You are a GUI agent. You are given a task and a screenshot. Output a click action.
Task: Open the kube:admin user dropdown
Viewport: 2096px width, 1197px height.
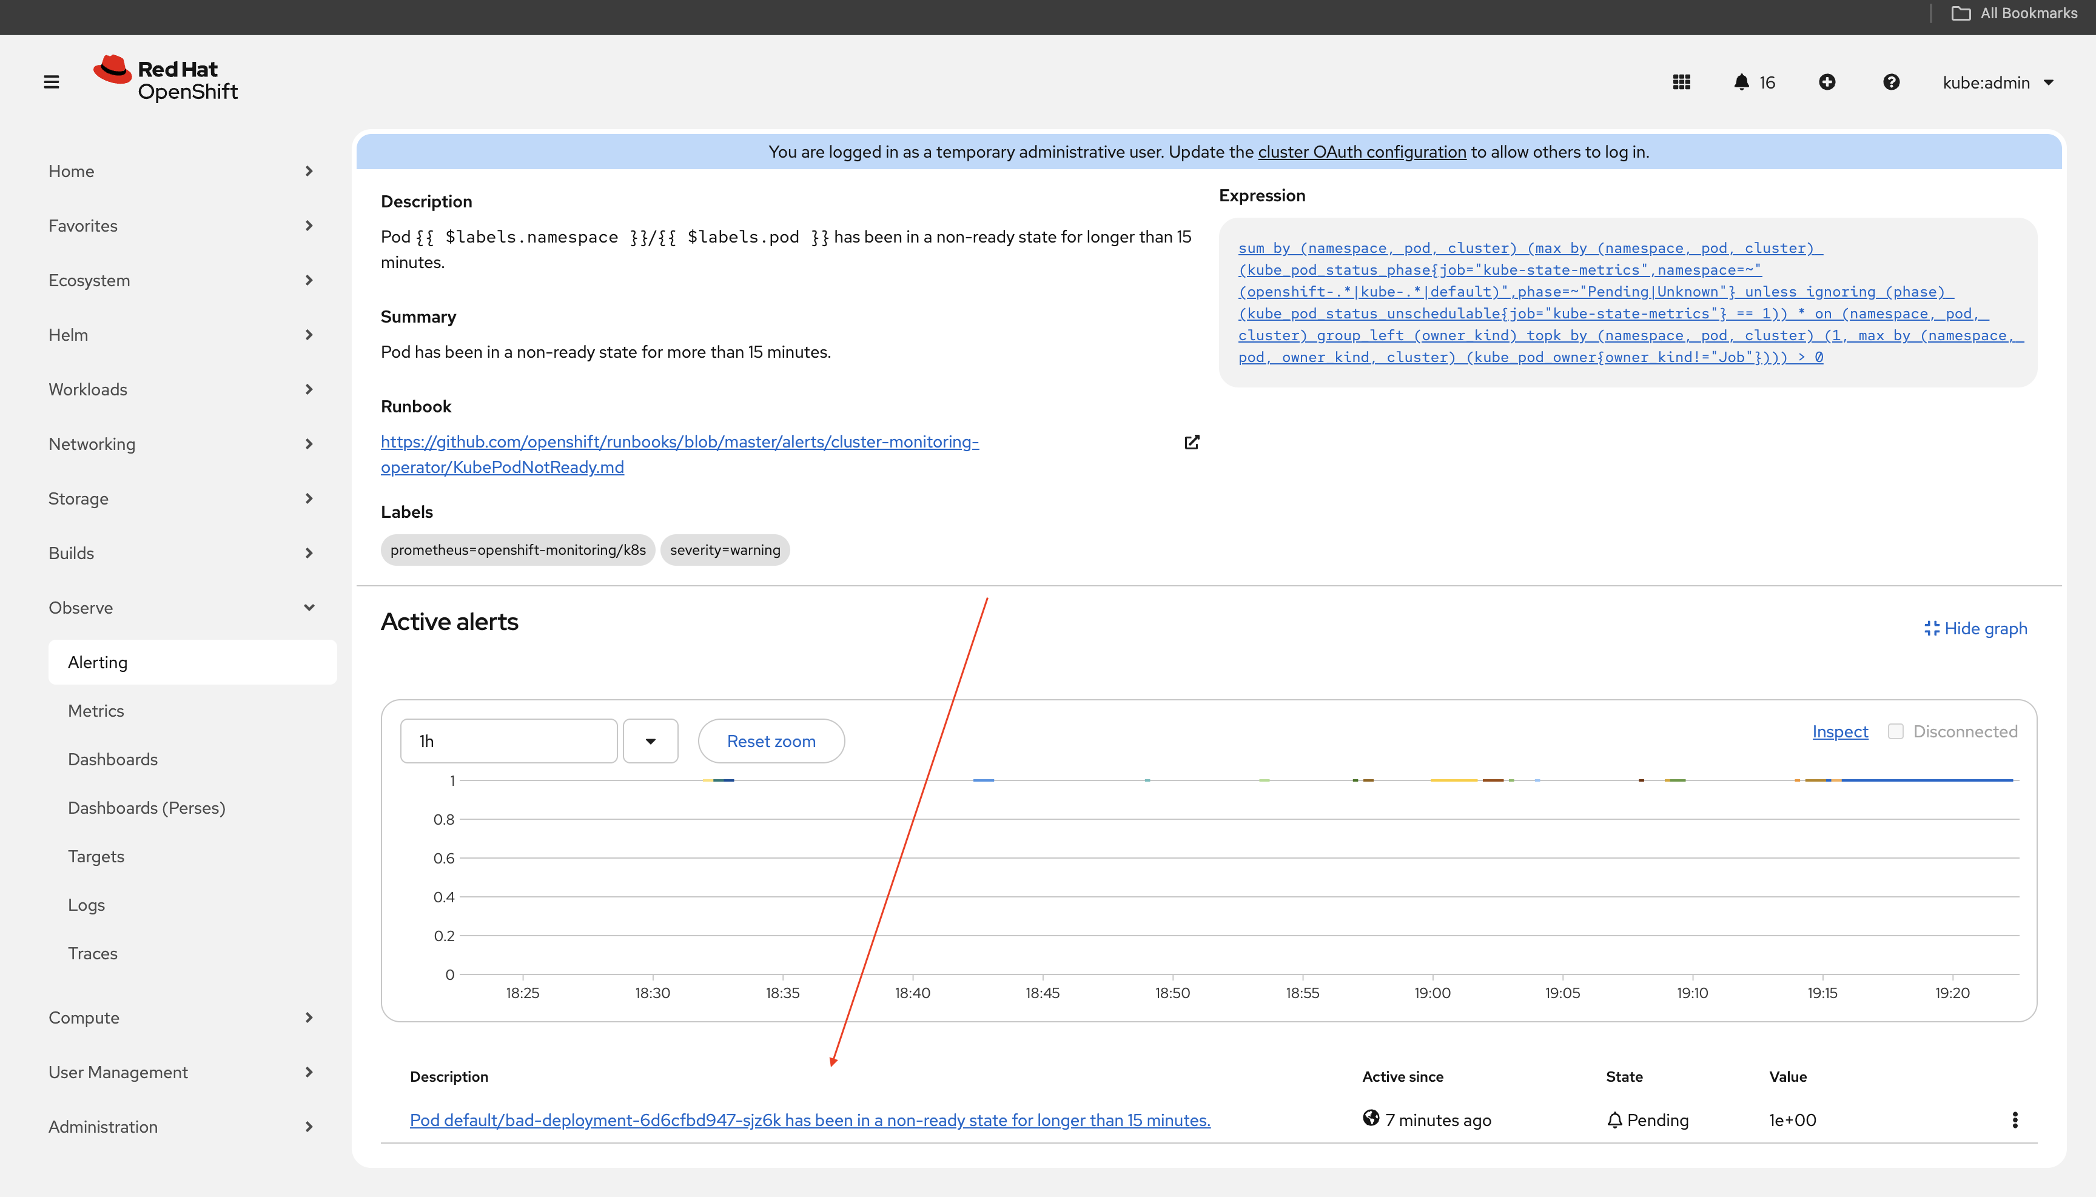[1997, 82]
